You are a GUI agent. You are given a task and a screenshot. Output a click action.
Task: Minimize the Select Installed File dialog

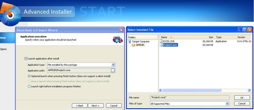pyautogui.click(x=240, y=30)
